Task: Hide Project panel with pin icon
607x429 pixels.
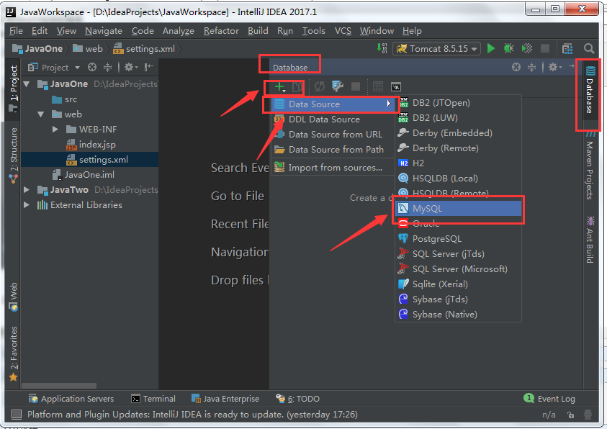Action: pyautogui.click(x=148, y=68)
